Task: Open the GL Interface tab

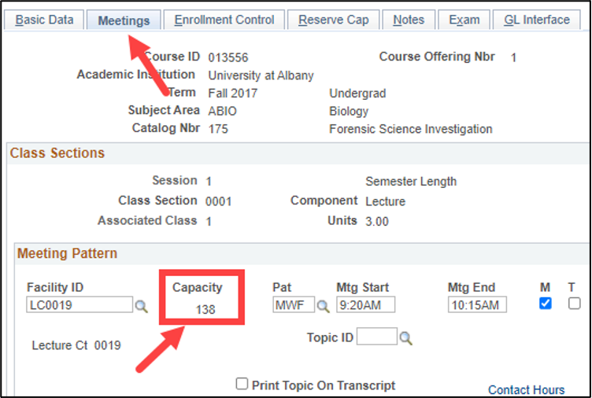Action: tap(536, 20)
